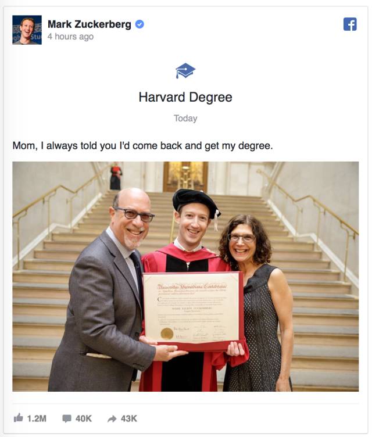
Task: Open the "Harvard Degree" life event title
Action: pos(185,97)
